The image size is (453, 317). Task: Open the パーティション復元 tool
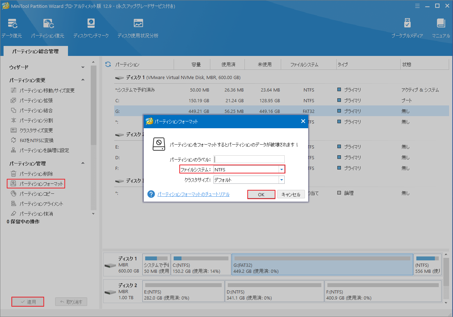47,28
